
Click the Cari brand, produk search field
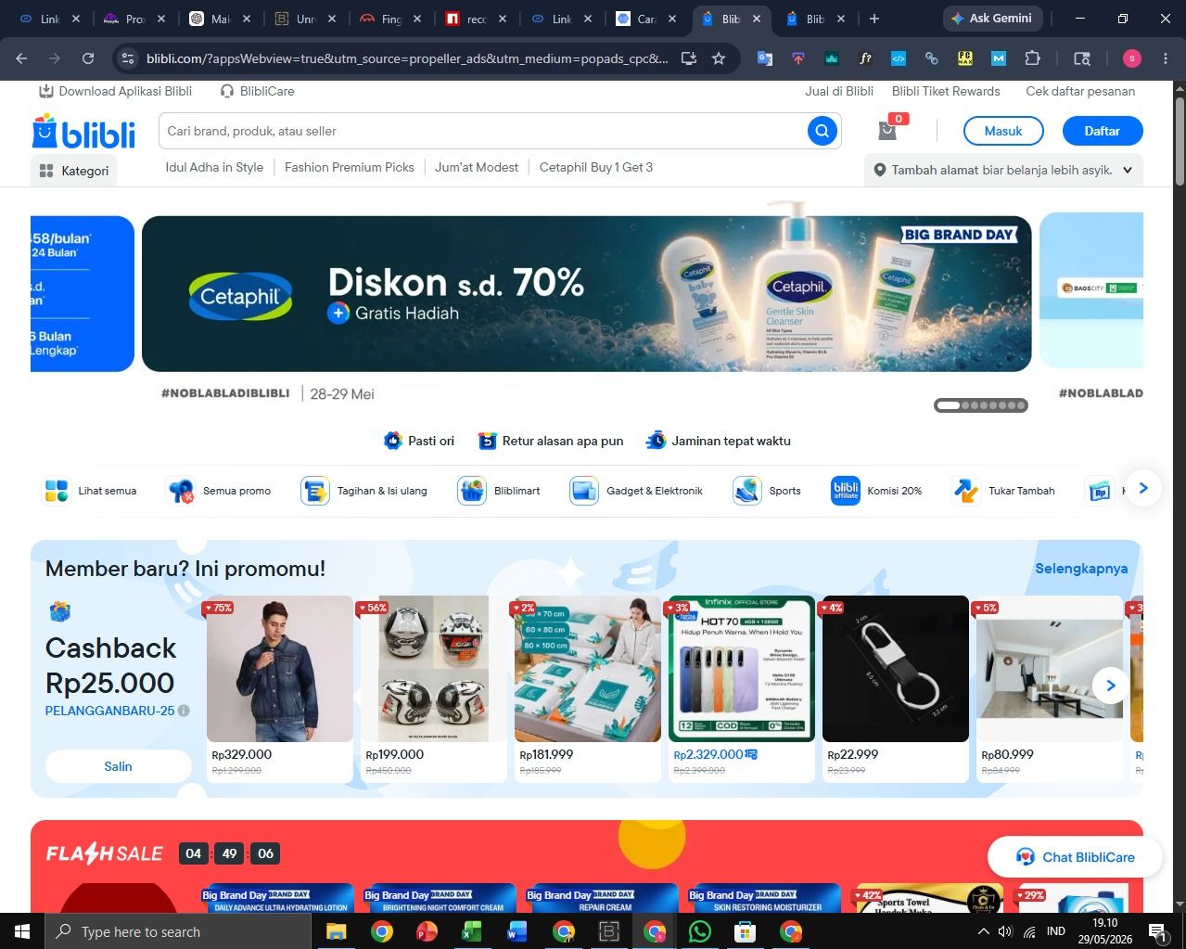click(x=482, y=131)
